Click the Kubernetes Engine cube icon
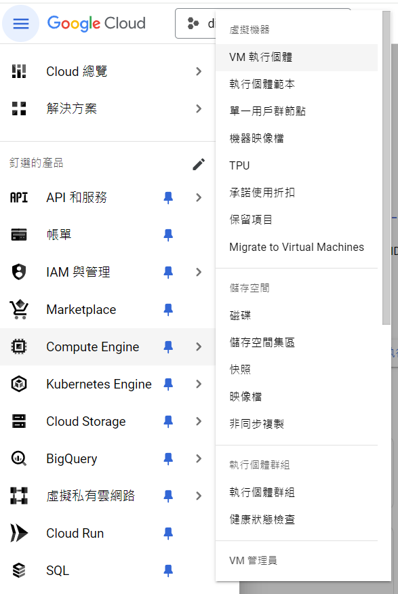 18,384
